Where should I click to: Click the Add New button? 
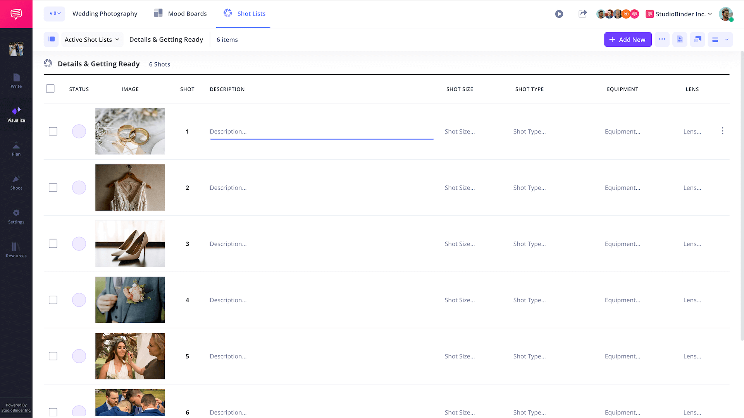click(x=628, y=39)
